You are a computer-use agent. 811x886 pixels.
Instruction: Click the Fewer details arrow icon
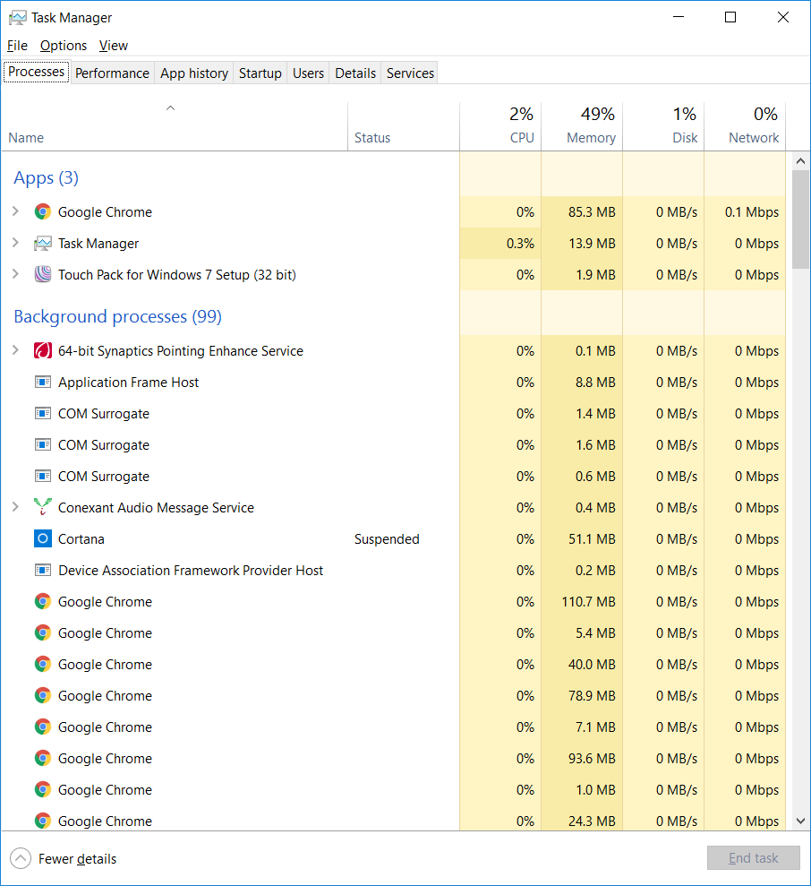[x=21, y=859]
